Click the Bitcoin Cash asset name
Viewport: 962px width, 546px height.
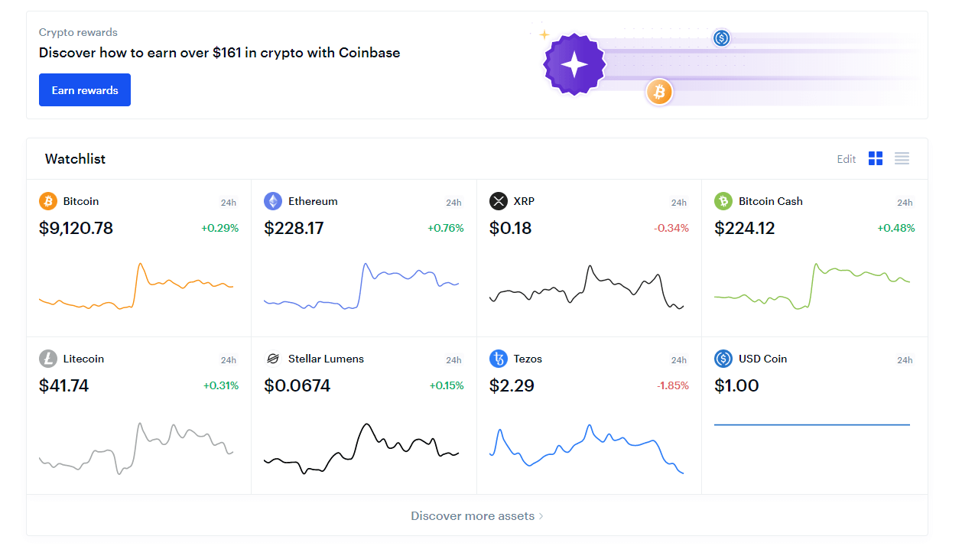tap(771, 201)
